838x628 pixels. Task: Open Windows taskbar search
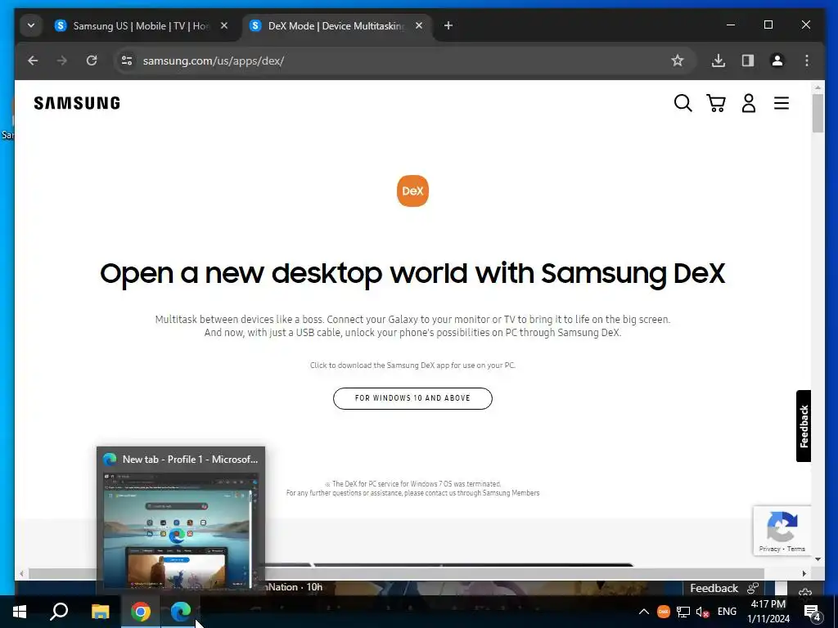[x=59, y=612]
